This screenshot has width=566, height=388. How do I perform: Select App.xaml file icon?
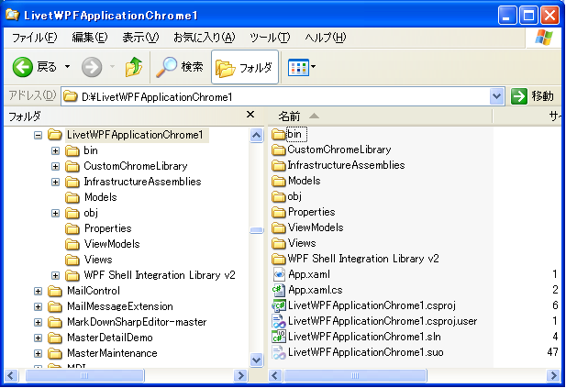point(279,274)
